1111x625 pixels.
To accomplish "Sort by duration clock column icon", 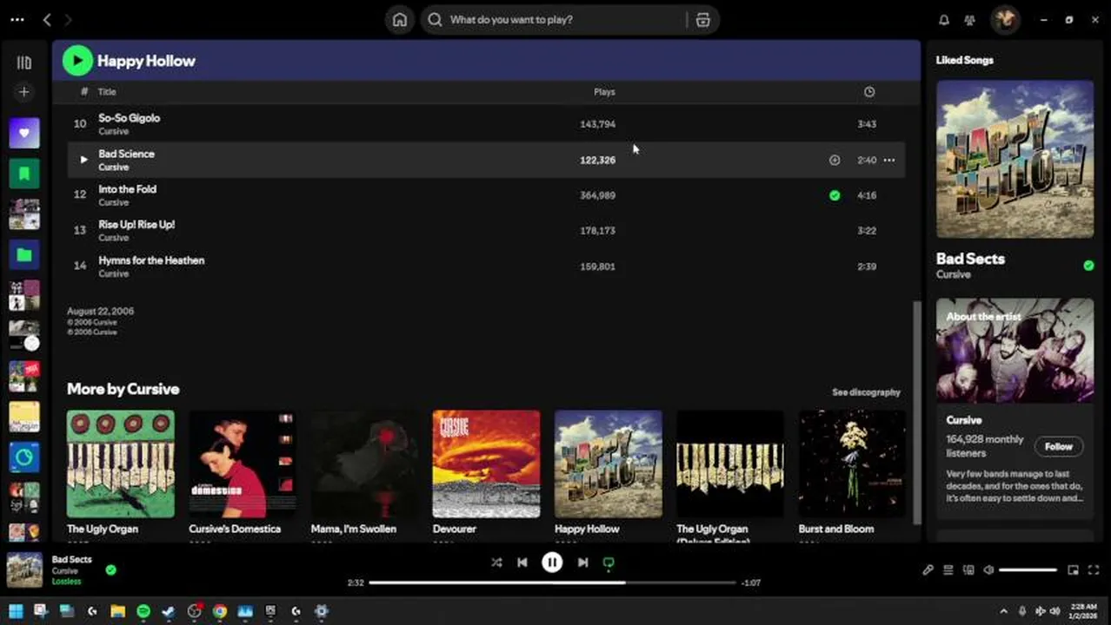I will click(869, 92).
